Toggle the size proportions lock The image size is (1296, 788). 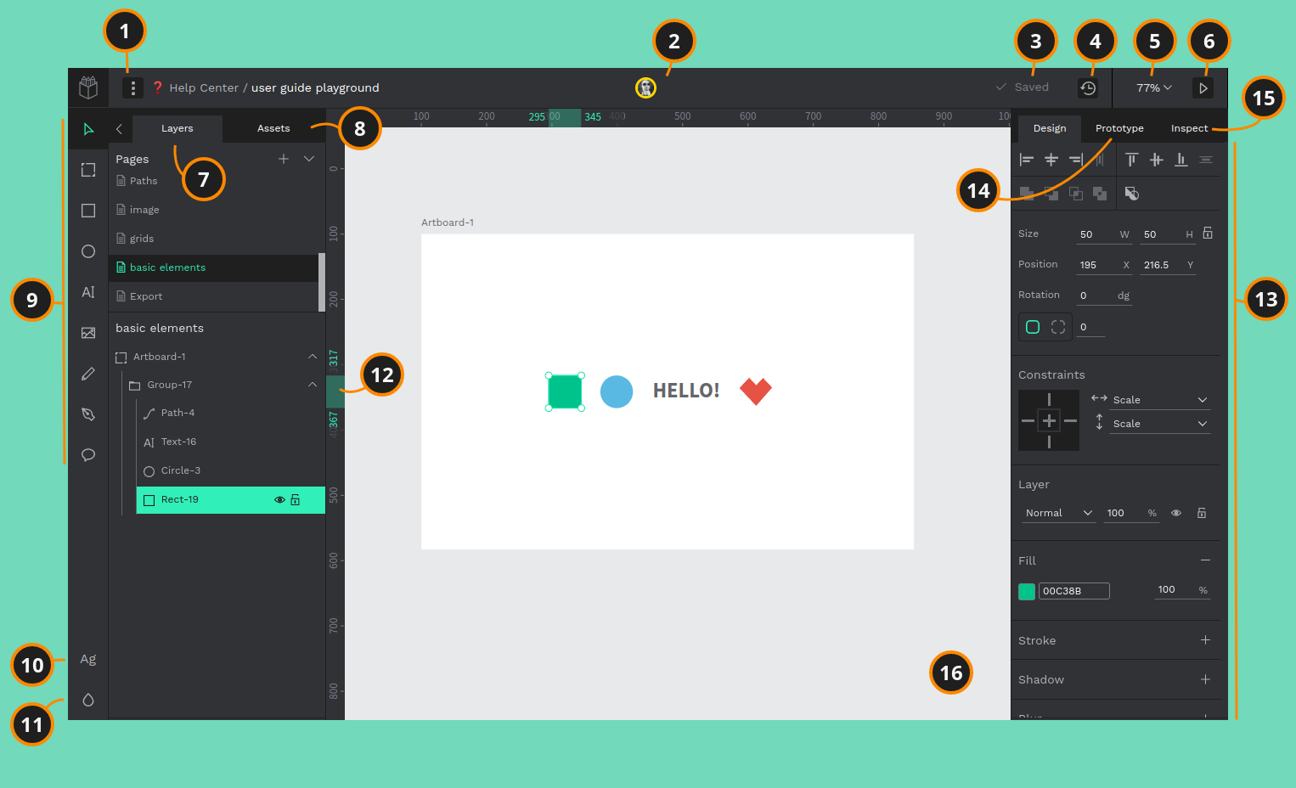[x=1208, y=234]
